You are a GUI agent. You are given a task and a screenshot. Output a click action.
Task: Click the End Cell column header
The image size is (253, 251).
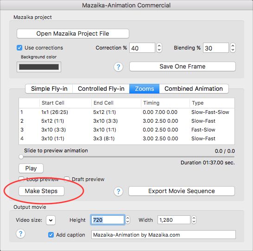[116, 103]
